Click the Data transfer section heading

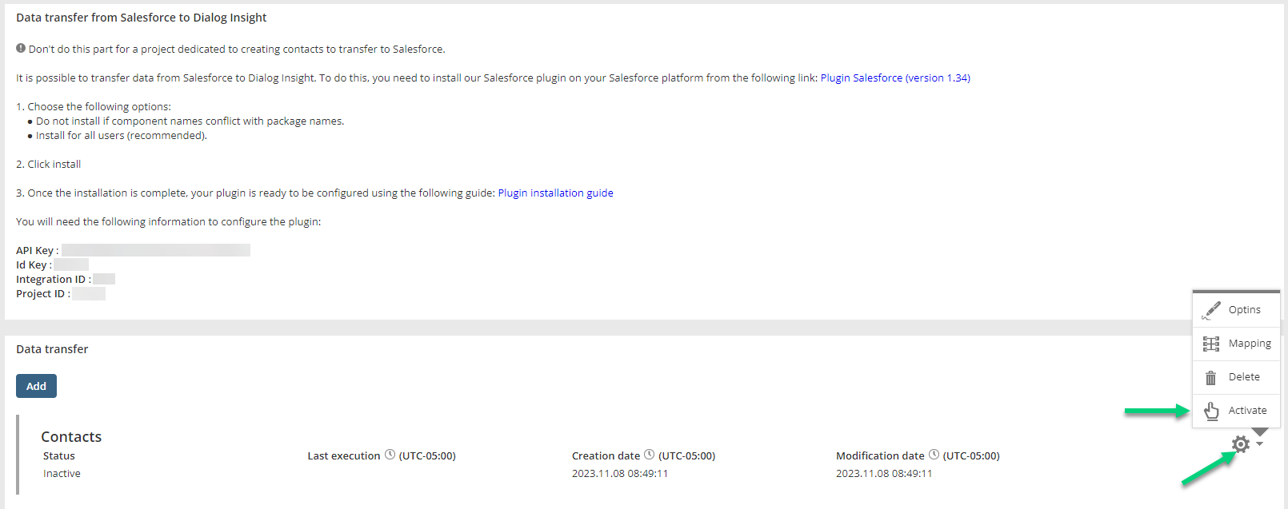pos(52,349)
